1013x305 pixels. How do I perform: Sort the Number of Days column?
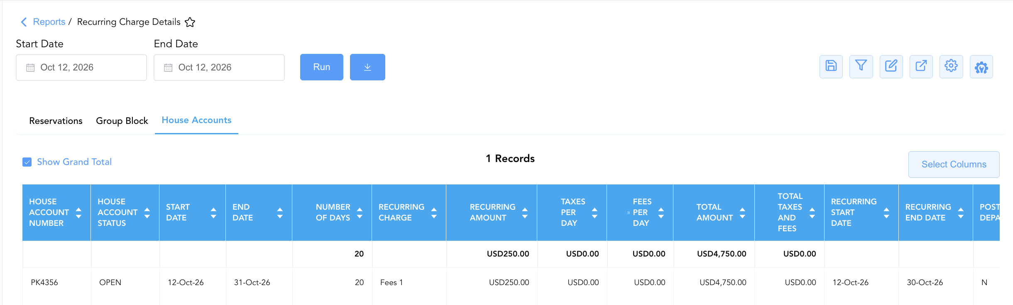360,213
